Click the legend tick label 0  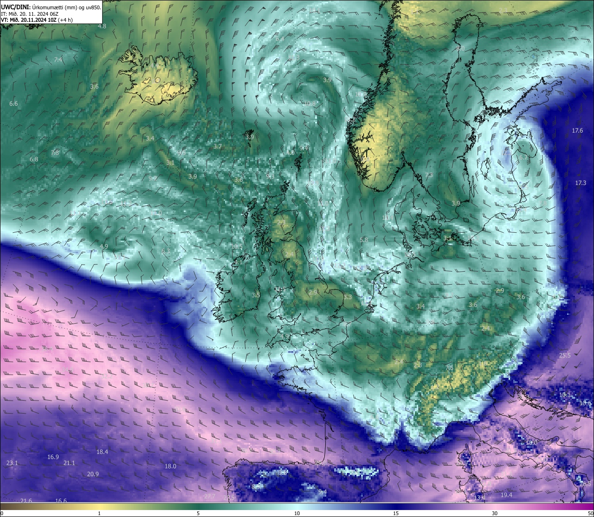click(x=2, y=513)
